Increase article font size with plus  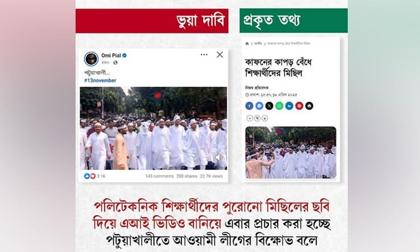(265, 118)
